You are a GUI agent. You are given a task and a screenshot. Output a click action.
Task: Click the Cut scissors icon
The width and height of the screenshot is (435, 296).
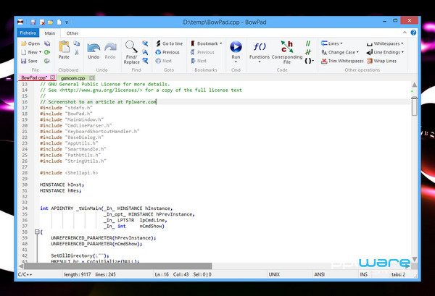click(x=77, y=52)
